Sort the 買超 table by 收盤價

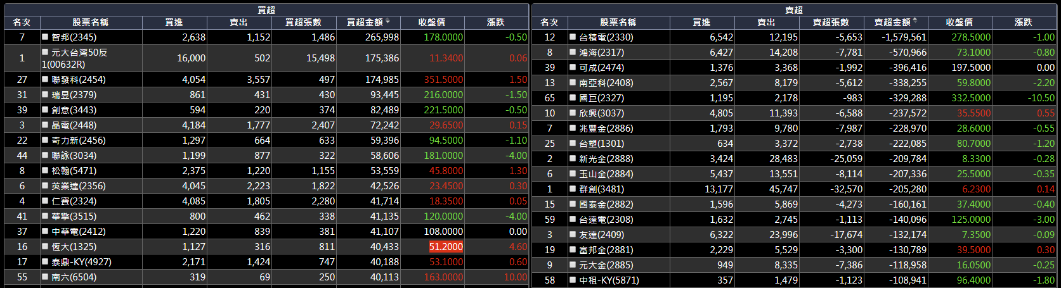432,22
